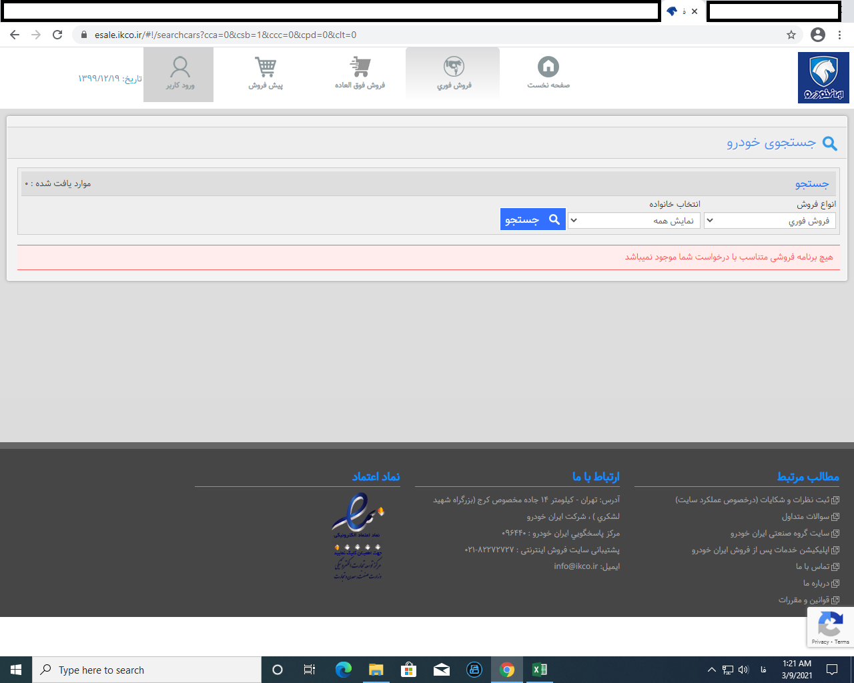Expand the sale type (انواع فروش) dropdown
The height and width of the screenshot is (683, 854).
pos(770,221)
